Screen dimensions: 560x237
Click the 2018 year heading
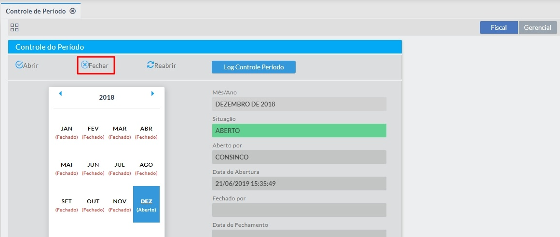107,97
